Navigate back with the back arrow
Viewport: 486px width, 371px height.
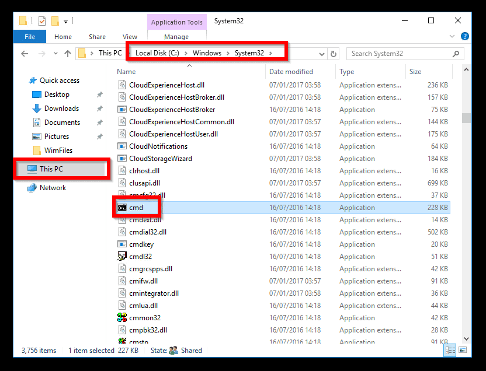(25, 54)
